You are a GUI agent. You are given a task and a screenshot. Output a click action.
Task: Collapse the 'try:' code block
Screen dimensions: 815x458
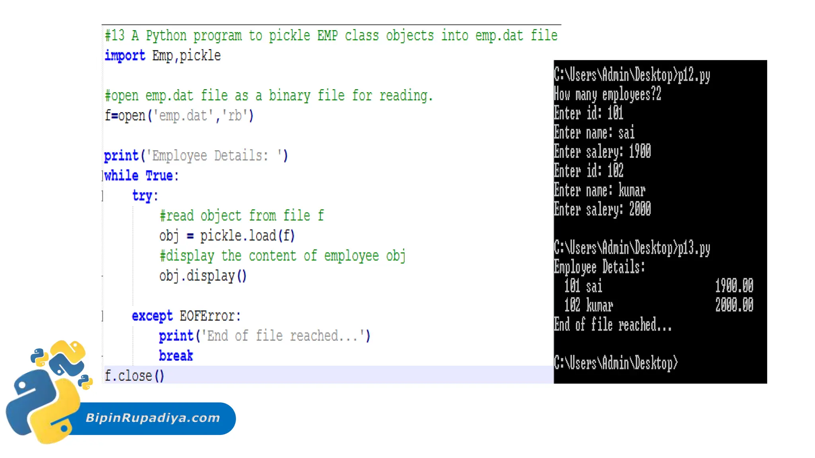click(103, 196)
